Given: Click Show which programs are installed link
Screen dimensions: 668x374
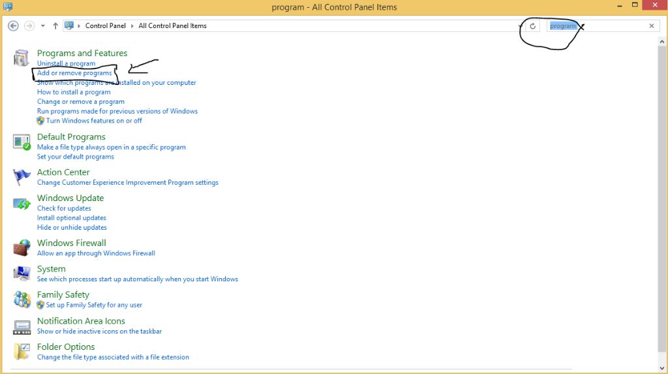Looking at the screenshot, I should 116,83.
